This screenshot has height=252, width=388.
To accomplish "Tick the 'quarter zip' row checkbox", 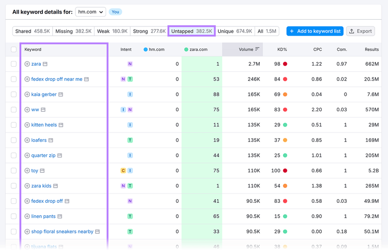I will (x=13, y=155).
